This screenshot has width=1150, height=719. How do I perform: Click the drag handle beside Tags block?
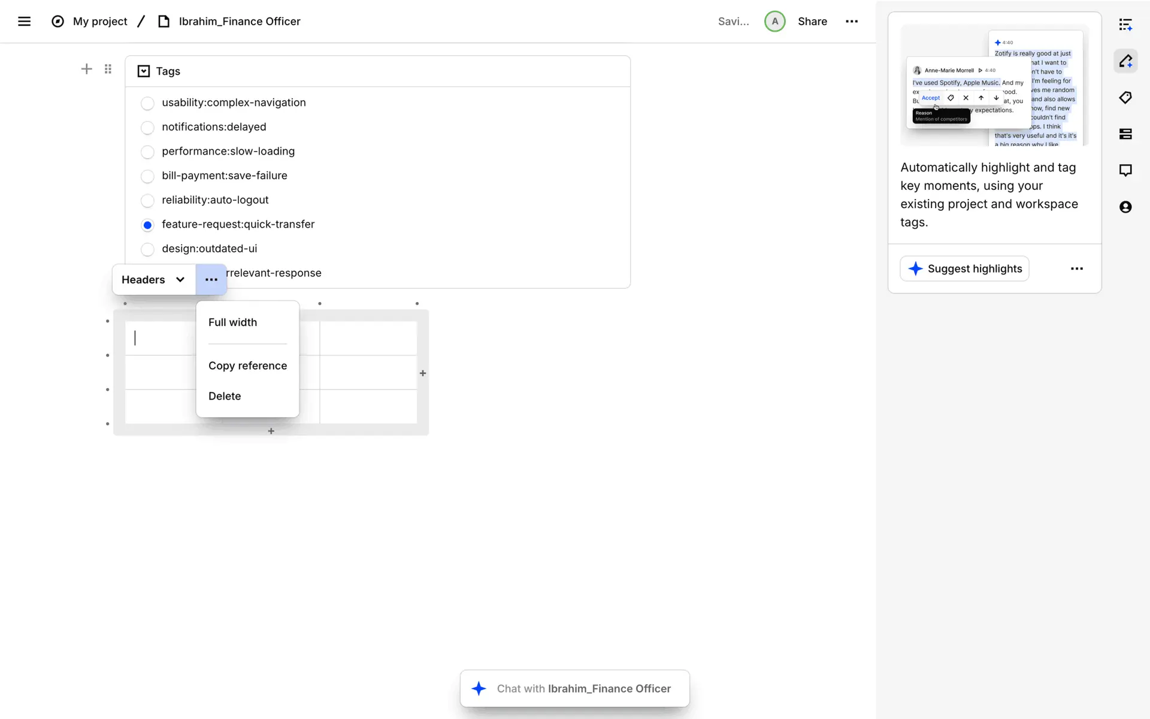(x=108, y=69)
